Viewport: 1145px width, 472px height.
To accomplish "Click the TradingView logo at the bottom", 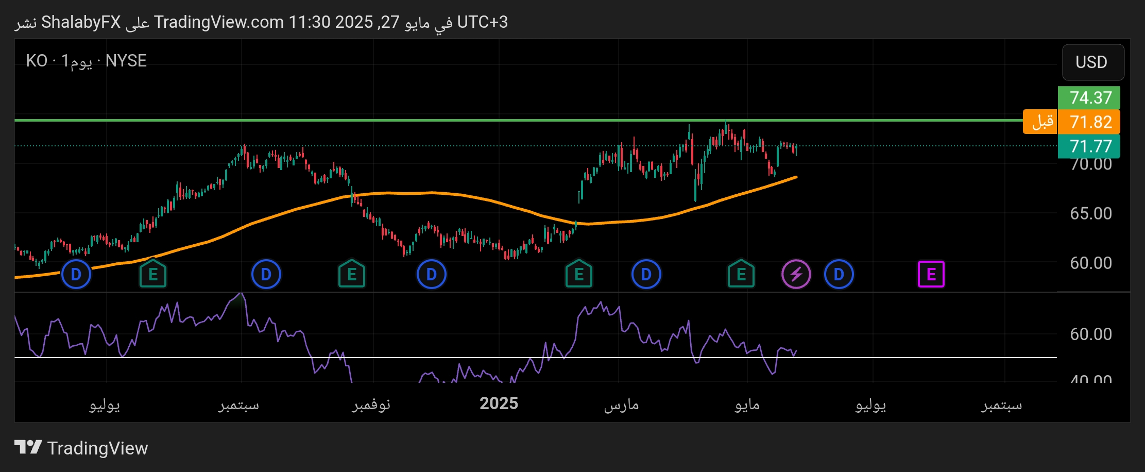I will [x=81, y=448].
